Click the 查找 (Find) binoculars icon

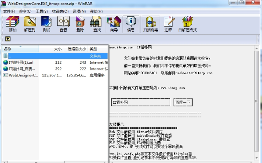95,22
